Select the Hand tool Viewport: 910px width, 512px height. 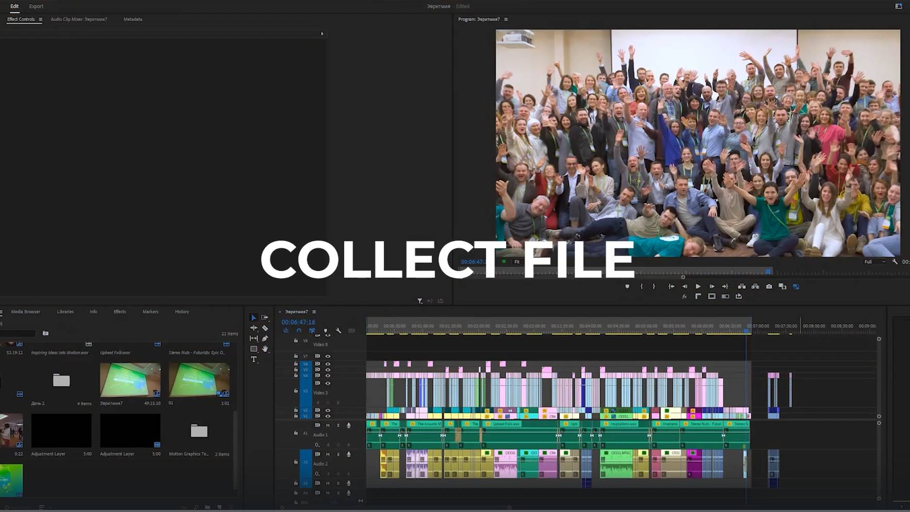click(x=265, y=349)
